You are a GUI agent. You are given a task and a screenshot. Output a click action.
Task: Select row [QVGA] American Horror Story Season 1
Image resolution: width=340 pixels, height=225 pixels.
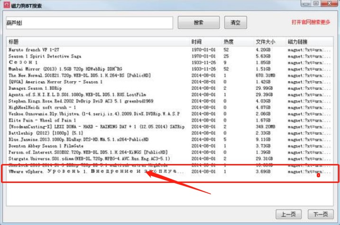pos(170,82)
